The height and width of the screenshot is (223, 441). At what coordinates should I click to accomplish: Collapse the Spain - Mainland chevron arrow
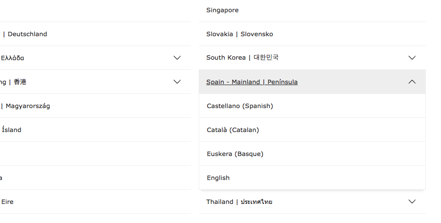coord(412,82)
